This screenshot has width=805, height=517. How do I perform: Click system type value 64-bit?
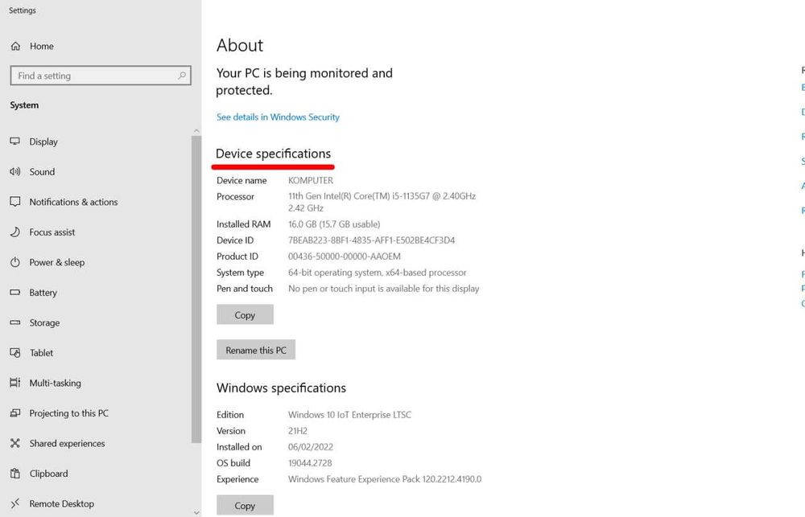[x=378, y=273]
